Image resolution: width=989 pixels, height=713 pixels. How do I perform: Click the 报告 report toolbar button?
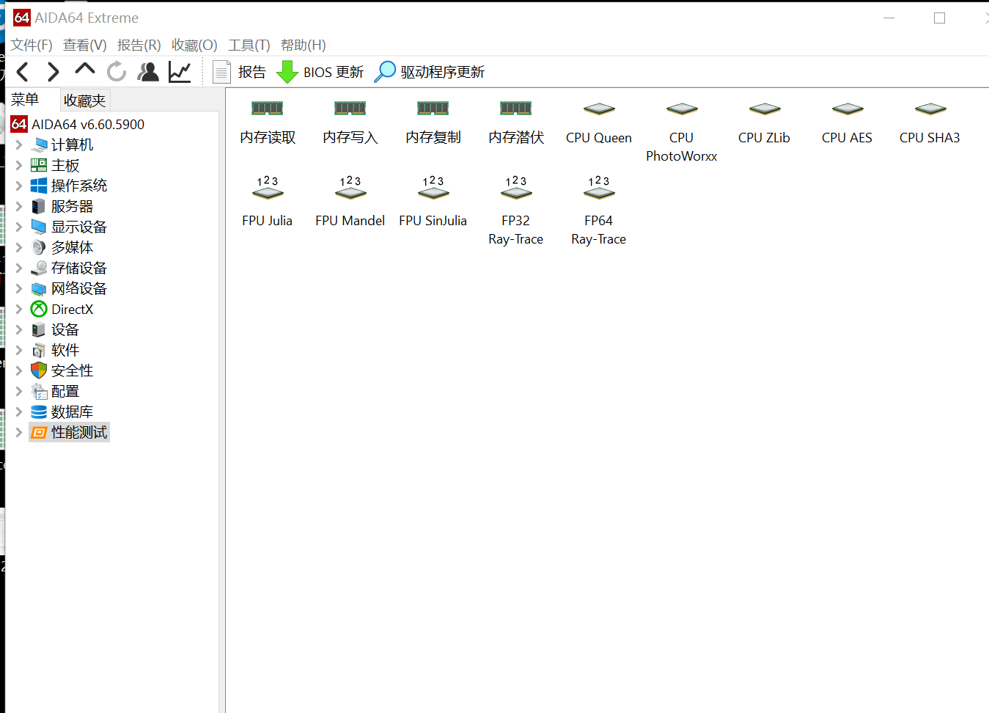click(x=240, y=72)
